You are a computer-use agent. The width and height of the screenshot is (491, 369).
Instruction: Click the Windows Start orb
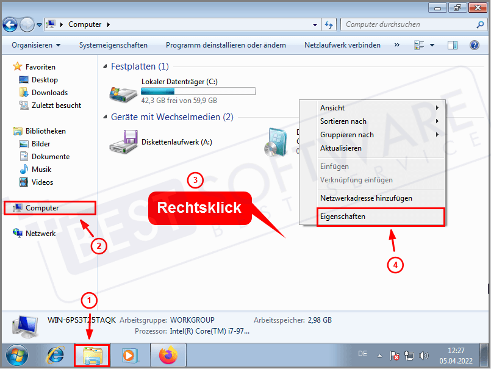15,355
